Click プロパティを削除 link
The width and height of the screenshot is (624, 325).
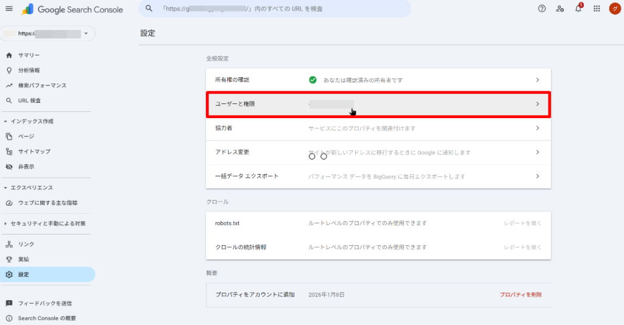[x=520, y=295]
